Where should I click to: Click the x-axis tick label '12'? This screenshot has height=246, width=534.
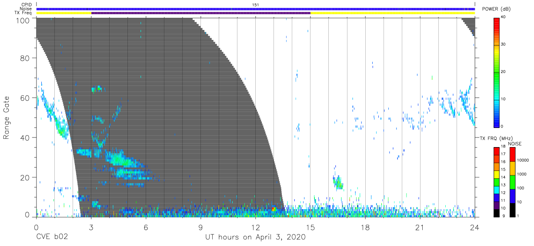[255, 227]
